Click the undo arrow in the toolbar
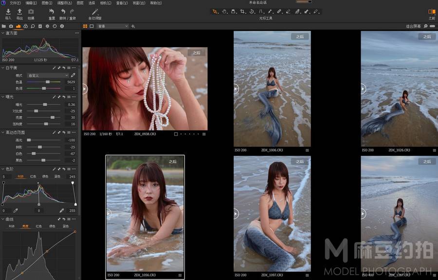This screenshot has height=280, width=438. coord(63,12)
